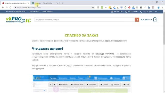Click the gray globe extension icon
This screenshot has height=93, width=165.
coord(98,7)
